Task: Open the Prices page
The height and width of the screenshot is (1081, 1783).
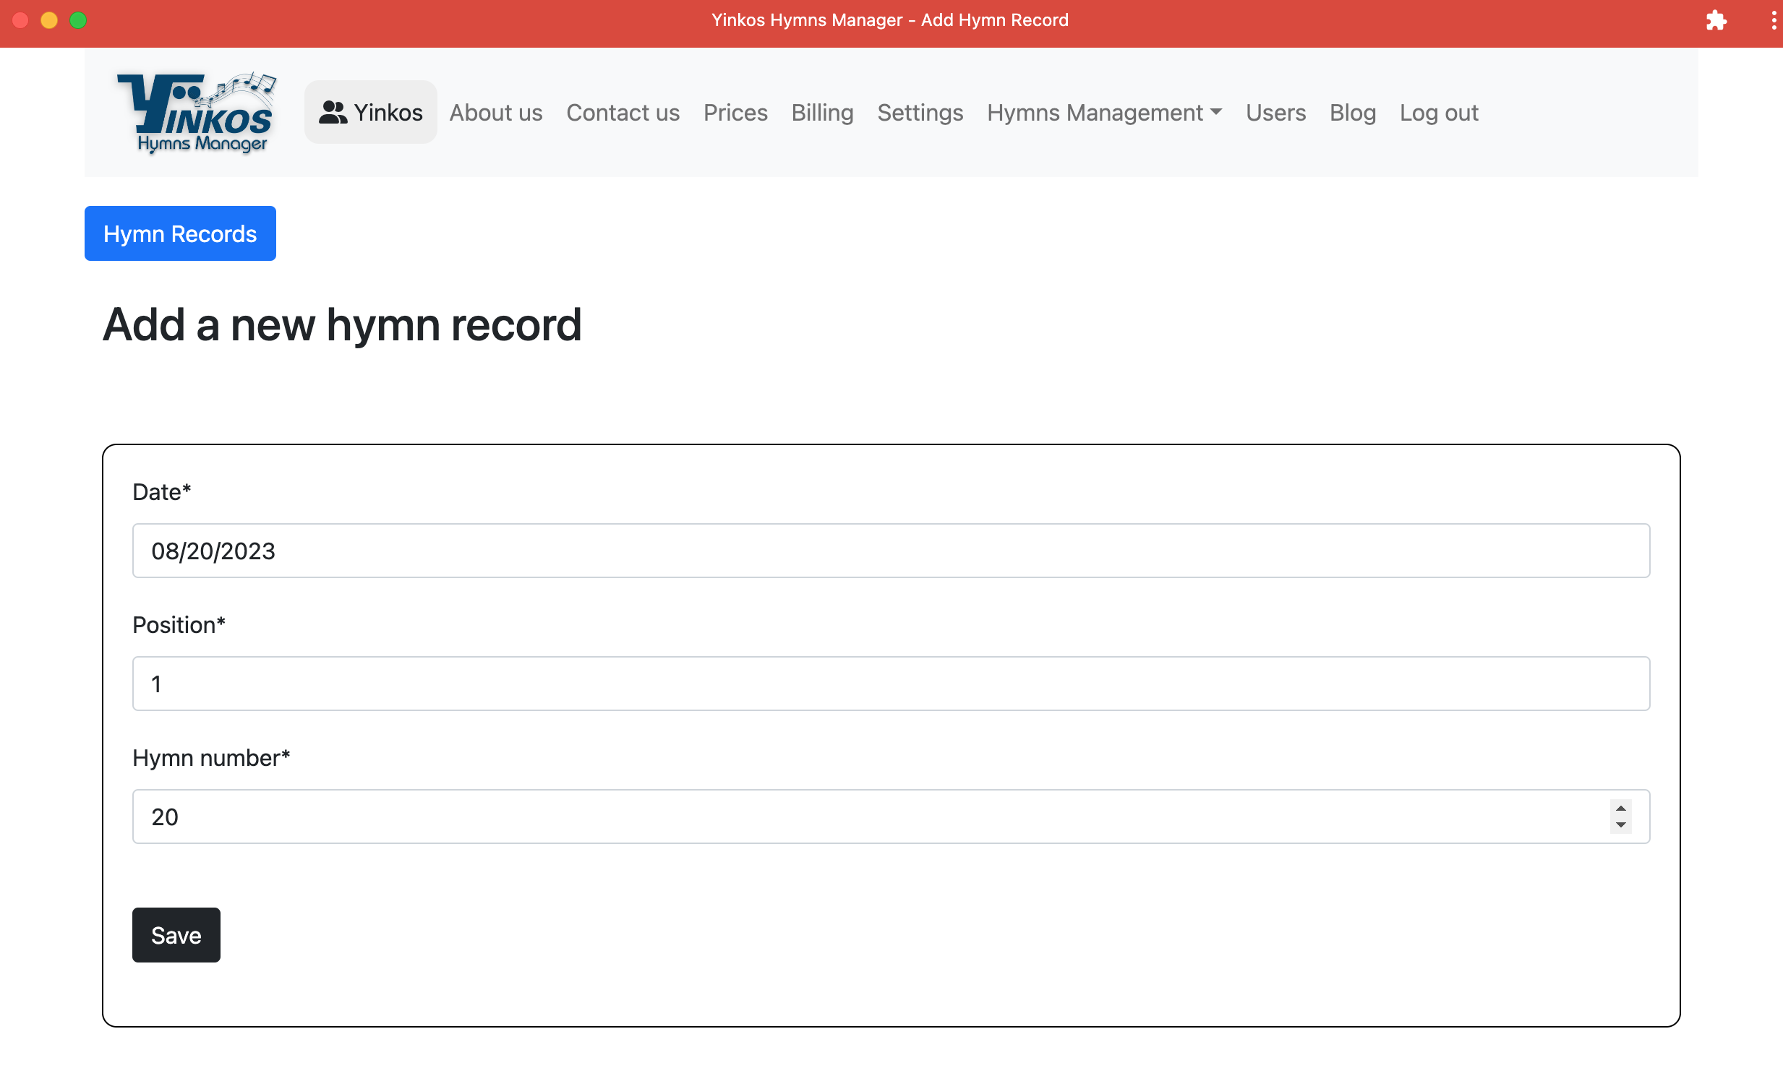Action: (735, 112)
